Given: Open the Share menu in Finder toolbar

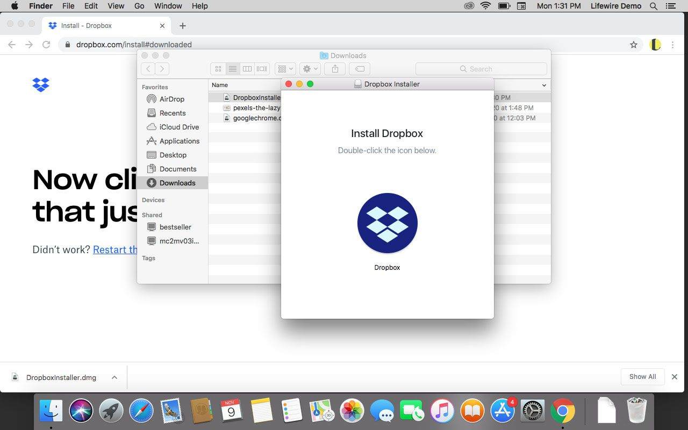Looking at the screenshot, I should coord(334,69).
